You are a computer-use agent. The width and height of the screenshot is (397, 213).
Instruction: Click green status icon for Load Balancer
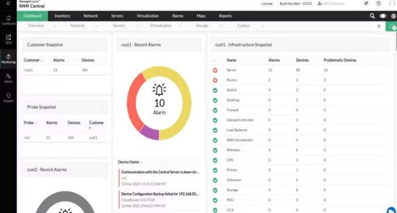(x=215, y=130)
